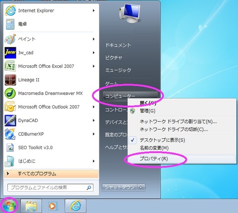Open Windows Media Player taskbar icon
The image size is (238, 213).
tap(53, 206)
